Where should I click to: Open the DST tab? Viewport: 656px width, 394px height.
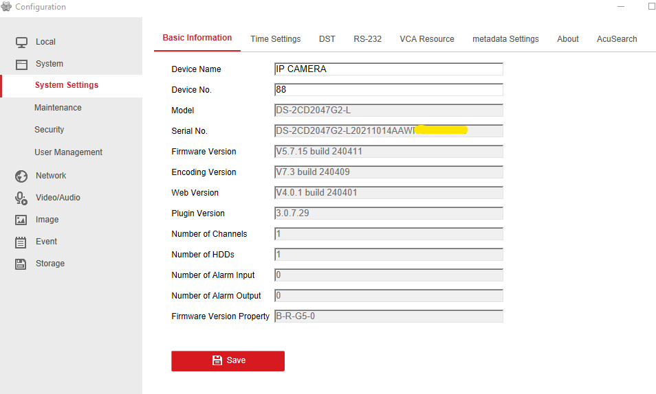327,39
